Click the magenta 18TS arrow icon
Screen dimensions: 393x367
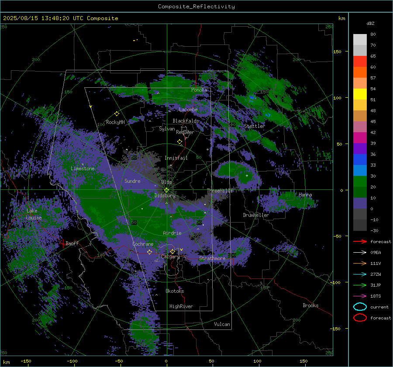point(360,296)
